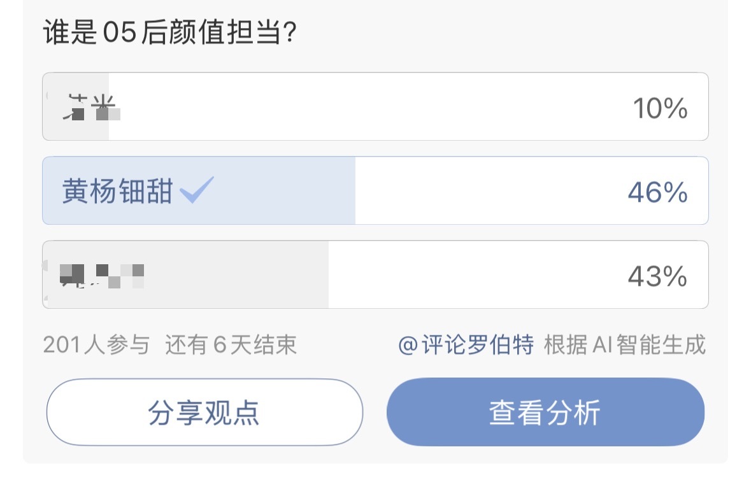Select the 黄杨钿甜 poll option
The height and width of the screenshot is (489, 751).
[375, 190]
